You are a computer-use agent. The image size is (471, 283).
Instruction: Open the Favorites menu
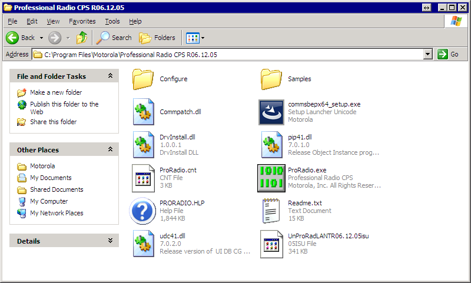82,21
